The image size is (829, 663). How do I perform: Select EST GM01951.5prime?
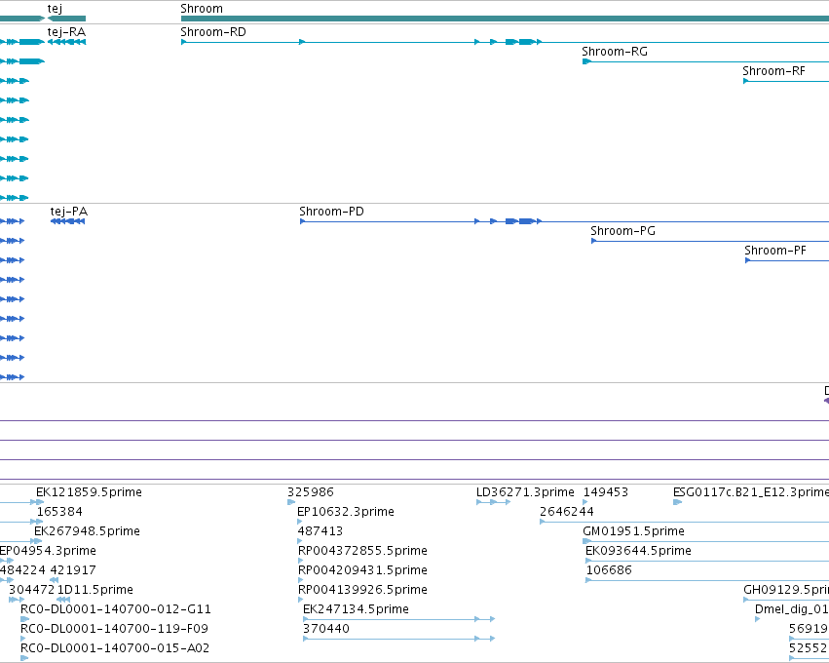coord(633,531)
